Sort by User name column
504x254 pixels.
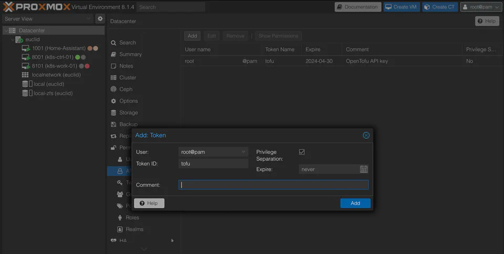(221, 49)
